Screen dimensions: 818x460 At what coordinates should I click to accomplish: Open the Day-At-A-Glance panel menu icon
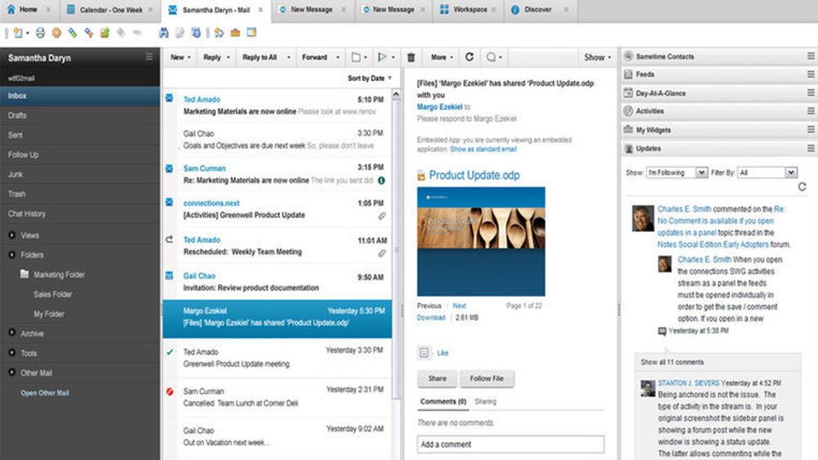tap(811, 92)
